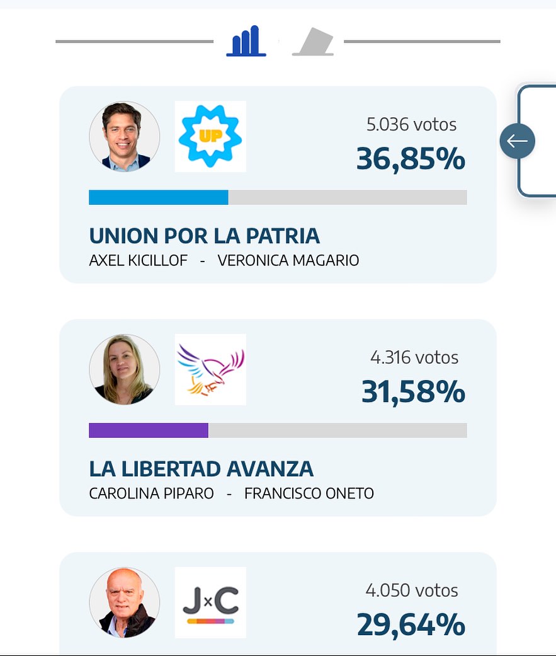Click Carolina Piparo - Francisco Oneto names
The width and height of the screenshot is (556, 656).
coord(231,493)
